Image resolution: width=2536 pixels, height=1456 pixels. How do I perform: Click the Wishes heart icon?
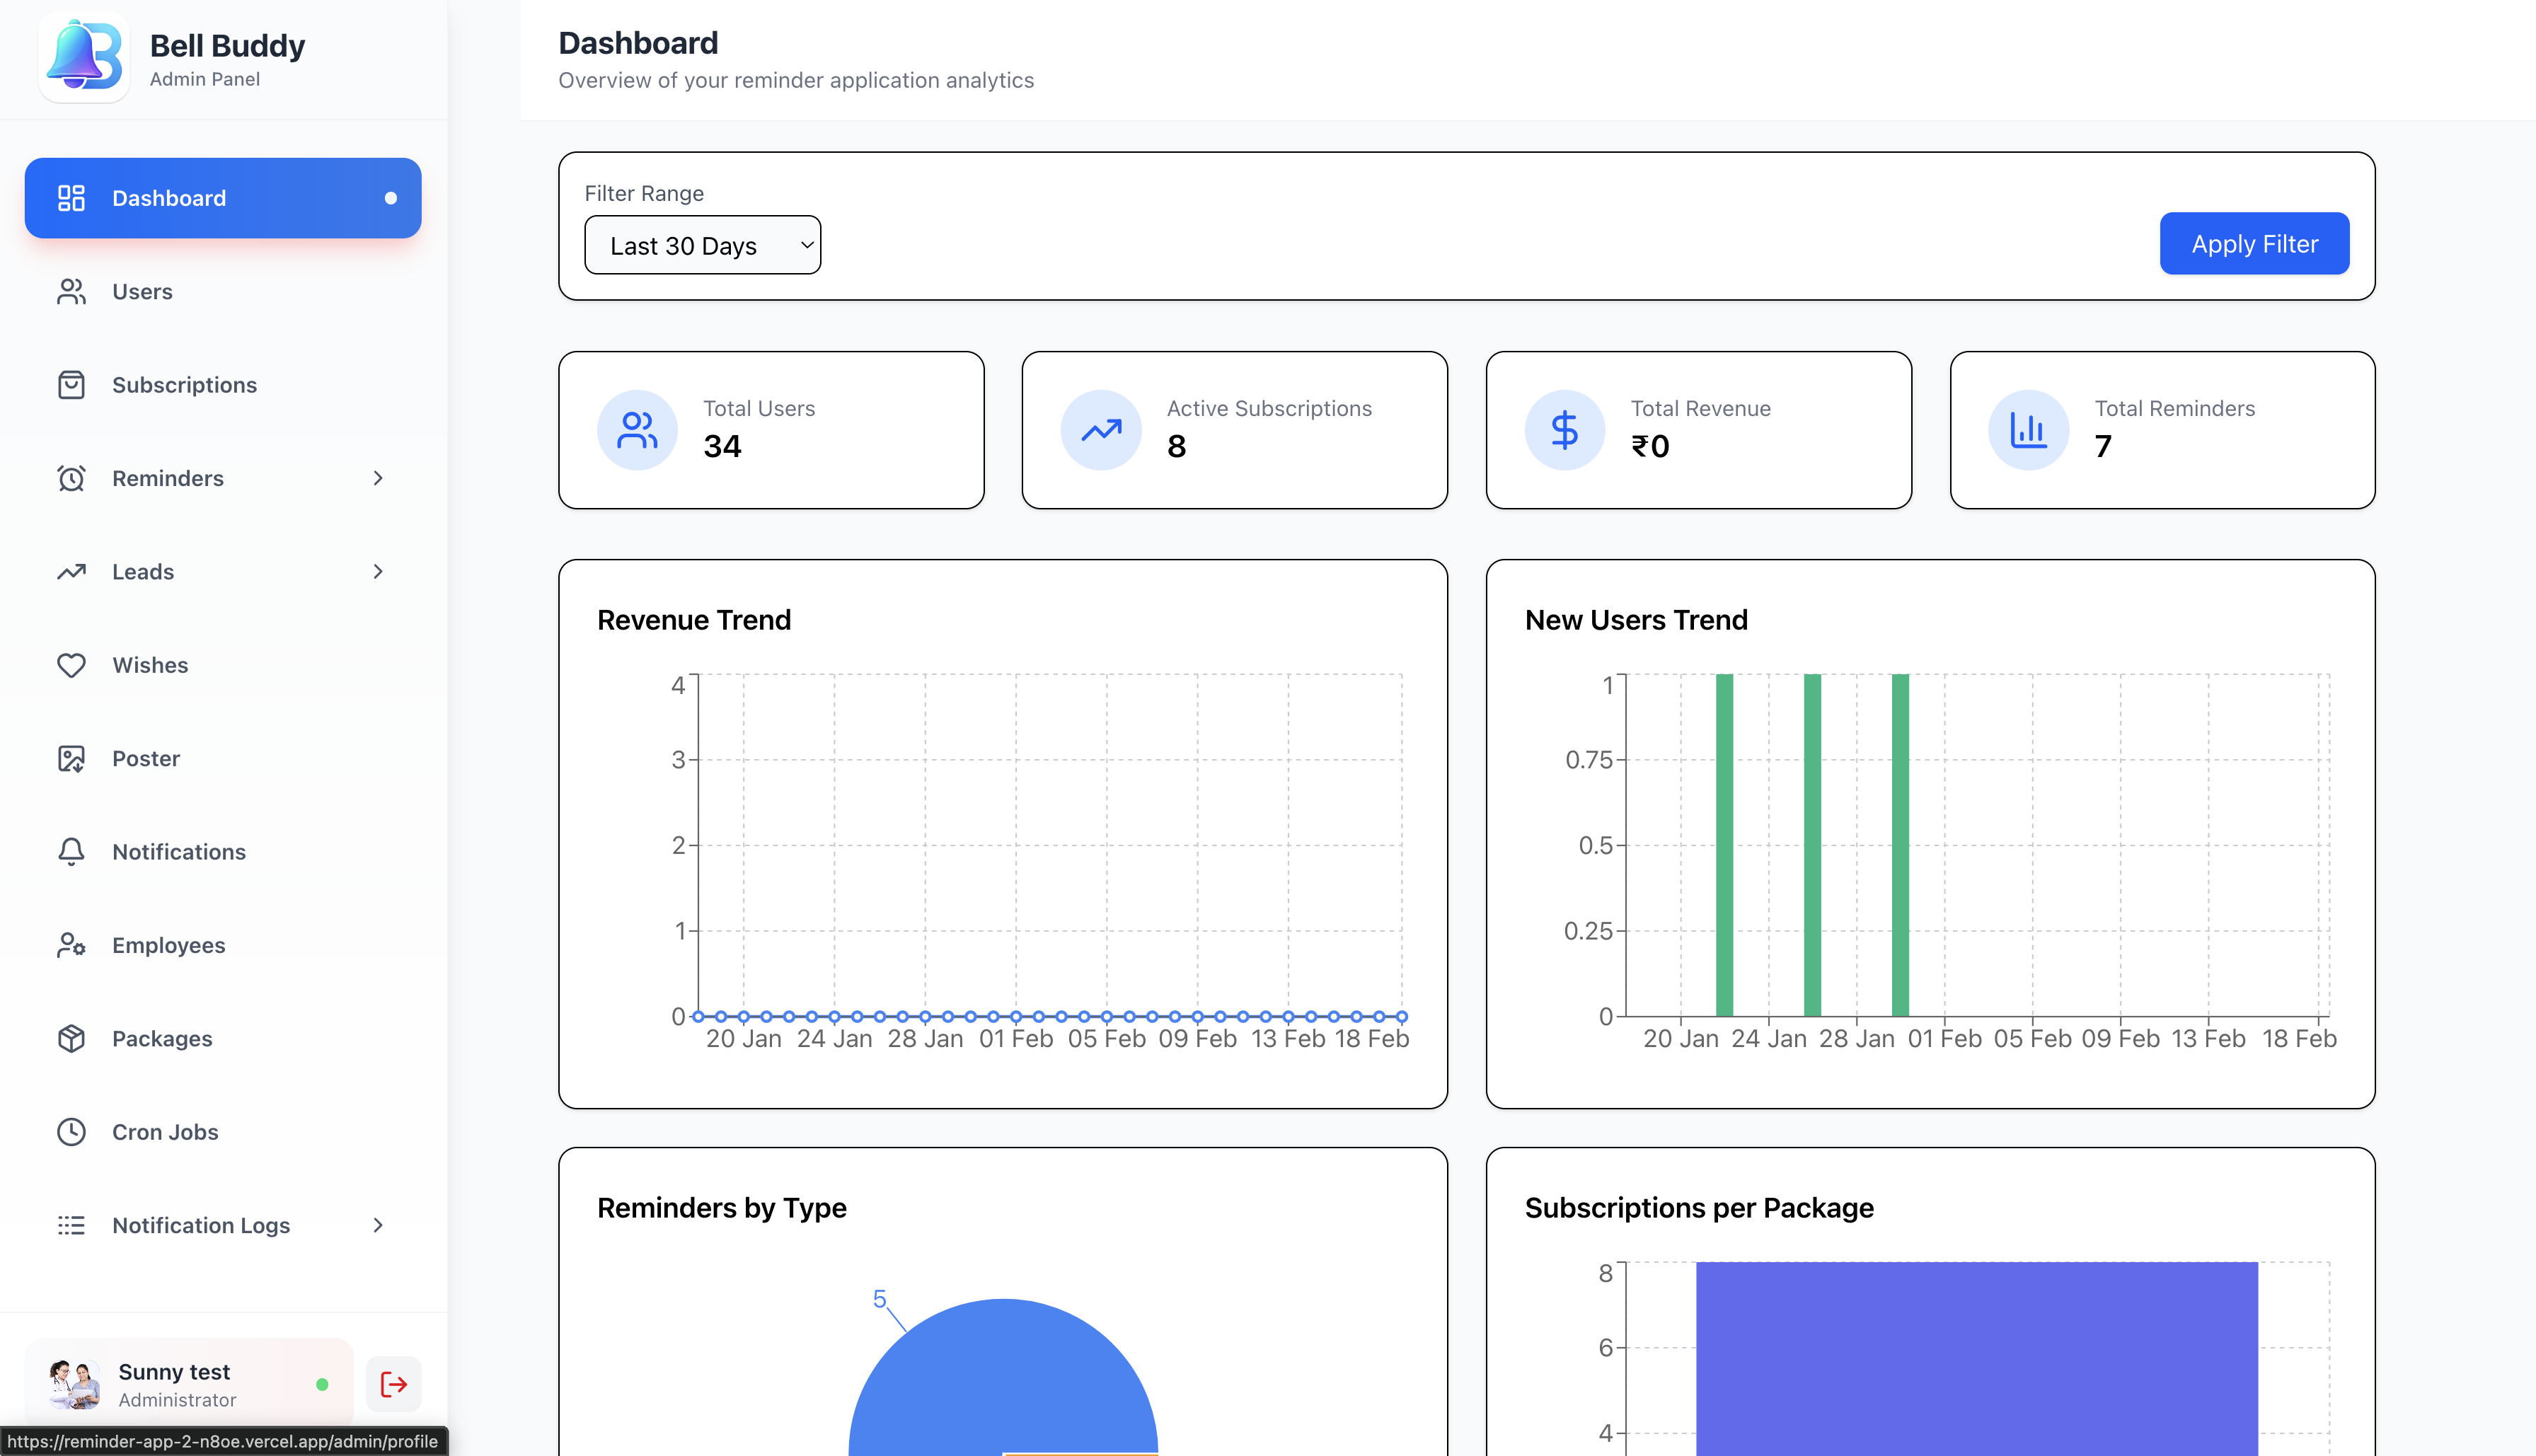pyautogui.click(x=71, y=664)
